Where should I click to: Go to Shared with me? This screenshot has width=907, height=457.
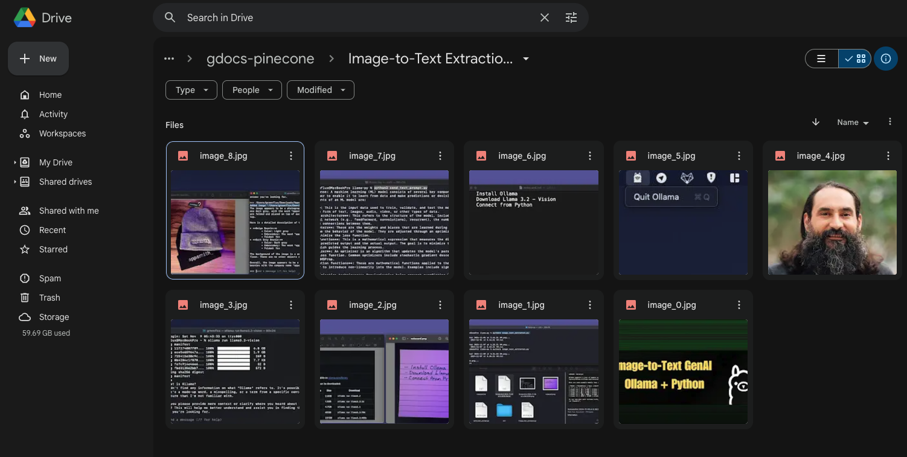tap(69, 211)
